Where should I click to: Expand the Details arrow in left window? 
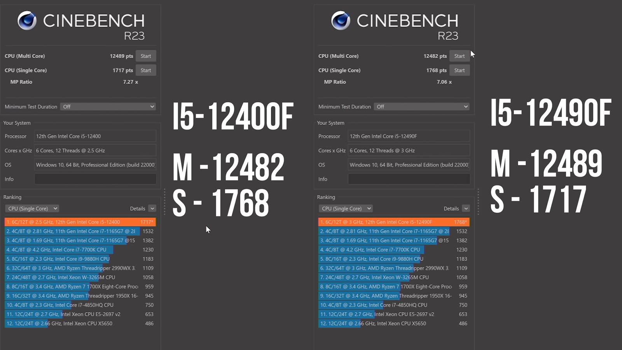[x=152, y=208]
